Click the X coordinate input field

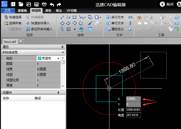pyautogui.click(x=133, y=99)
